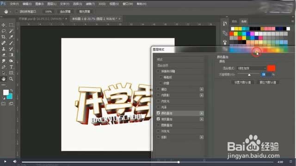Uncheck 渐变叠加 Gradient Overlay checkbox

[158, 119]
